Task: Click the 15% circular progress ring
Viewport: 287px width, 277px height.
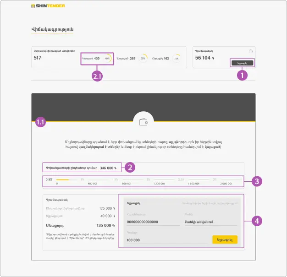Action: coord(177,59)
